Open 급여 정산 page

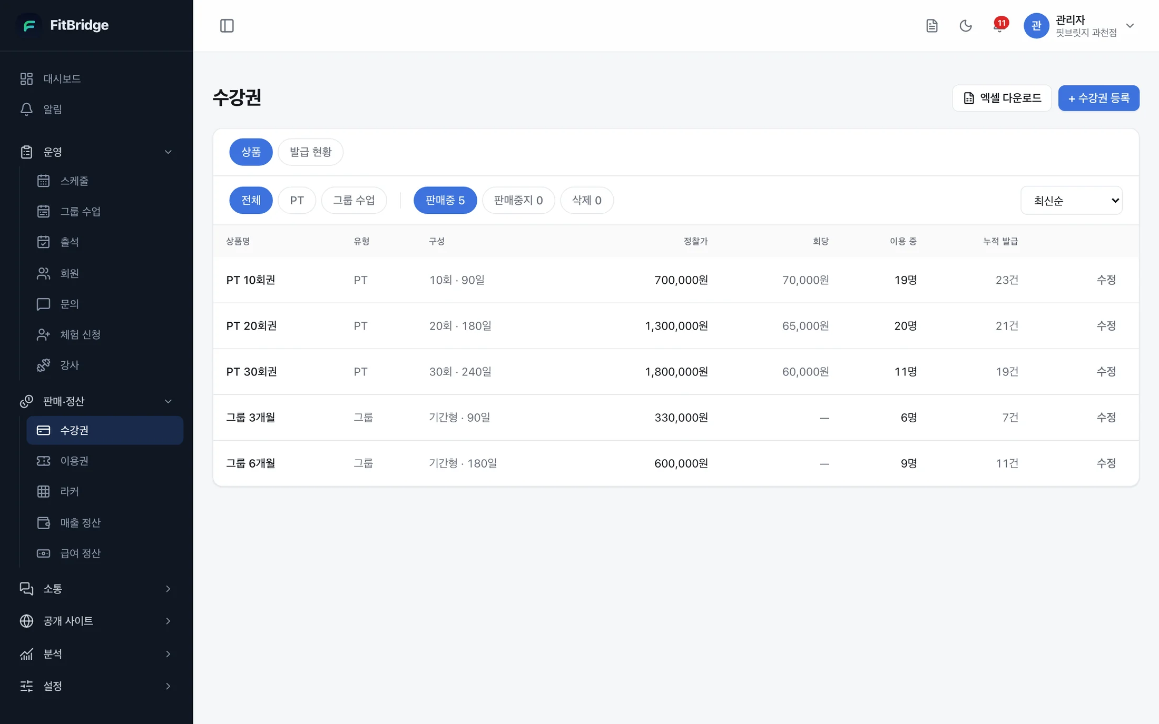[x=105, y=553]
